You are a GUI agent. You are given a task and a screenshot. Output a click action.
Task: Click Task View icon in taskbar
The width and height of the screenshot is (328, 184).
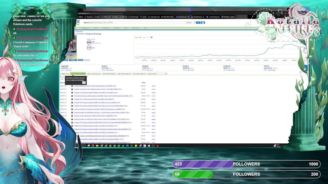89,146
